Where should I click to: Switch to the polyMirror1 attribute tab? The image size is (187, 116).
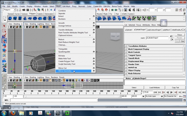[x=166, y=30]
